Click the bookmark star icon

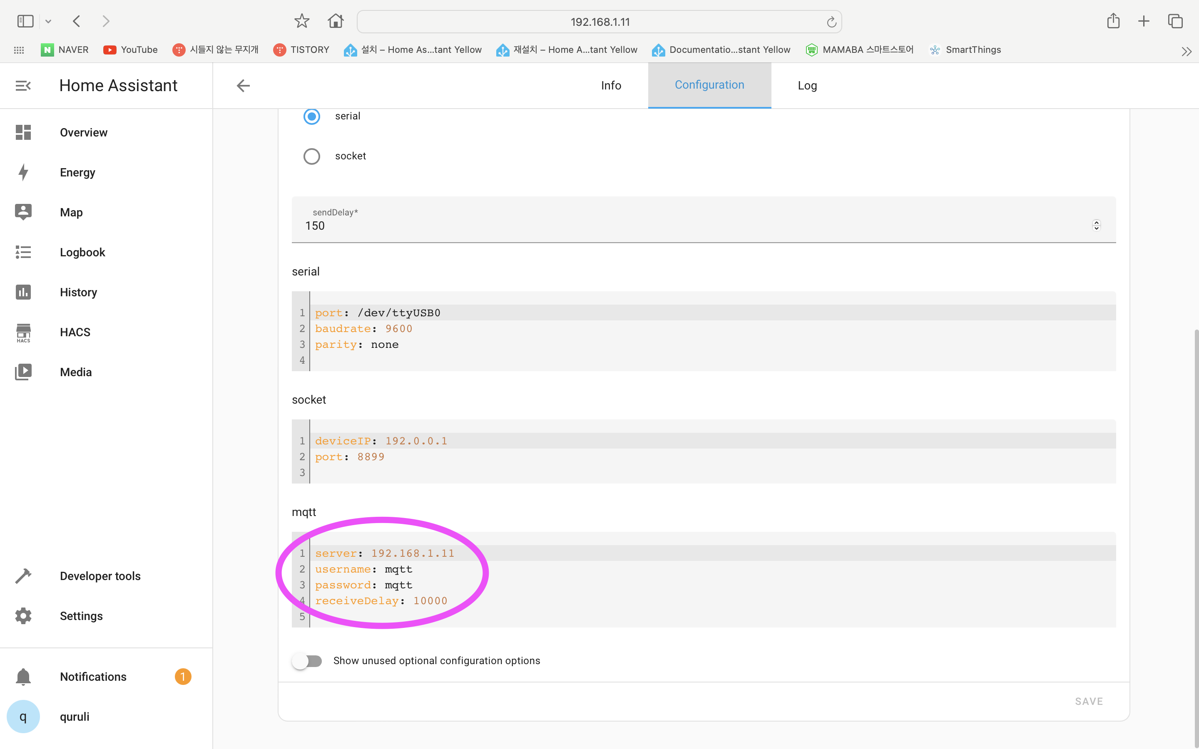(x=302, y=21)
